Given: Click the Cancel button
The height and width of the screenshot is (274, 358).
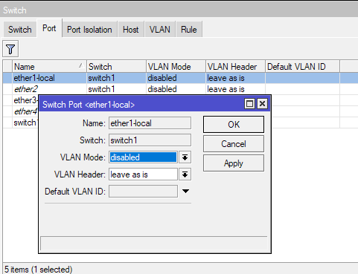Looking at the screenshot, I should tap(234, 144).
